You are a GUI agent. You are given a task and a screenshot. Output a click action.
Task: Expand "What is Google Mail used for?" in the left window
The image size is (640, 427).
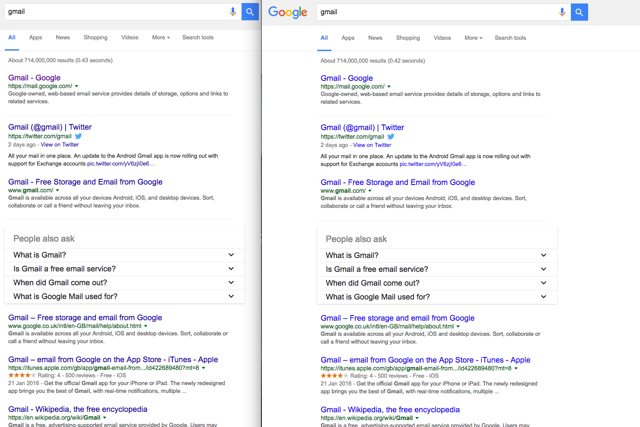231,296
